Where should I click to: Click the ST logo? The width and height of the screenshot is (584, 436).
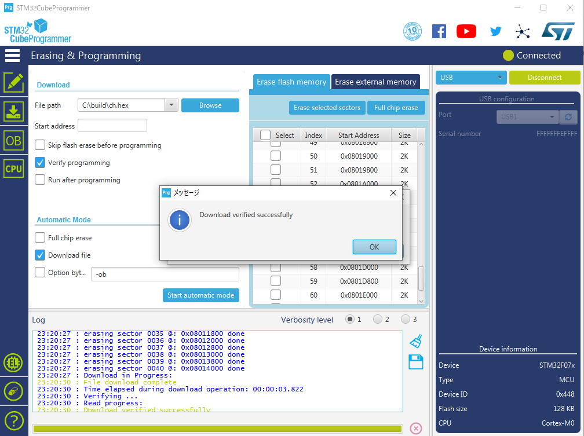click(x=558, y=31)
